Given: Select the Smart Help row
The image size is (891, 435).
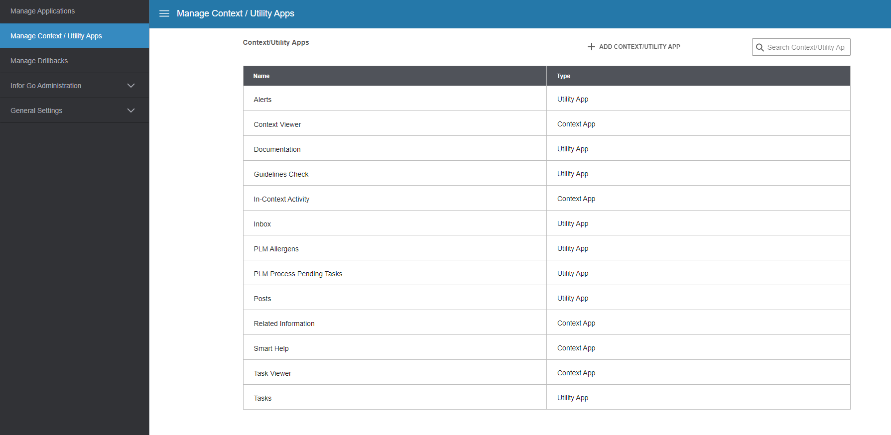Looking at the screenshot, I should click(271, 348).
